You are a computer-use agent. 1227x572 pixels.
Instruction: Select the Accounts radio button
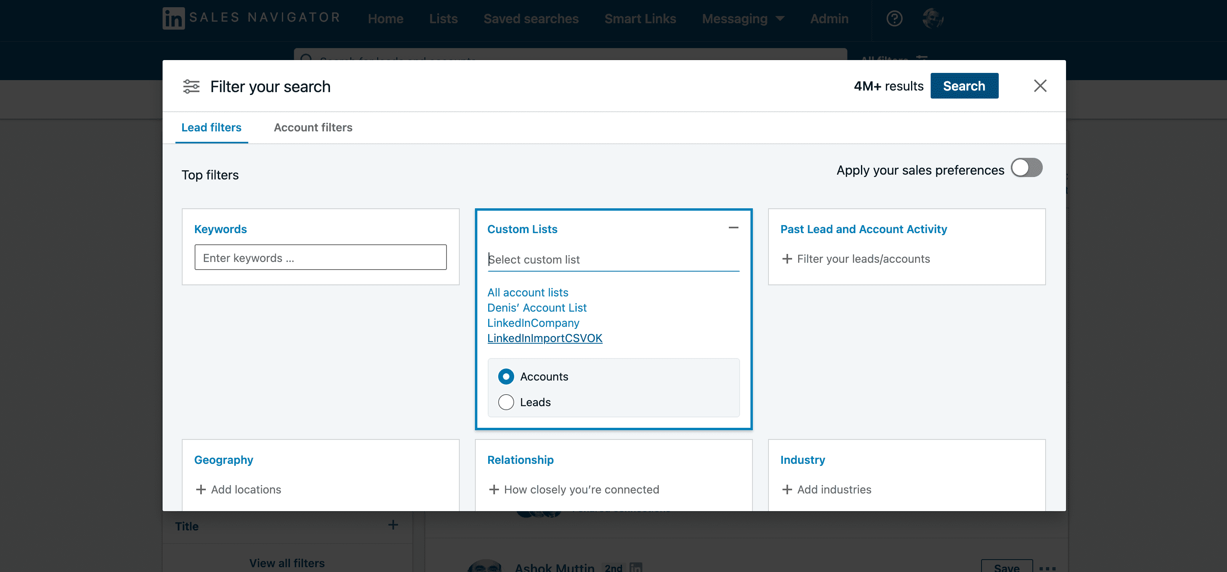505,376
